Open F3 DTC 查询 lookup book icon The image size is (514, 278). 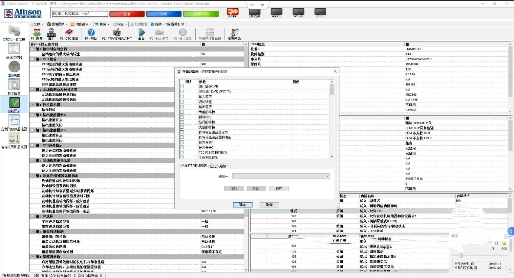tap(69, 32)
